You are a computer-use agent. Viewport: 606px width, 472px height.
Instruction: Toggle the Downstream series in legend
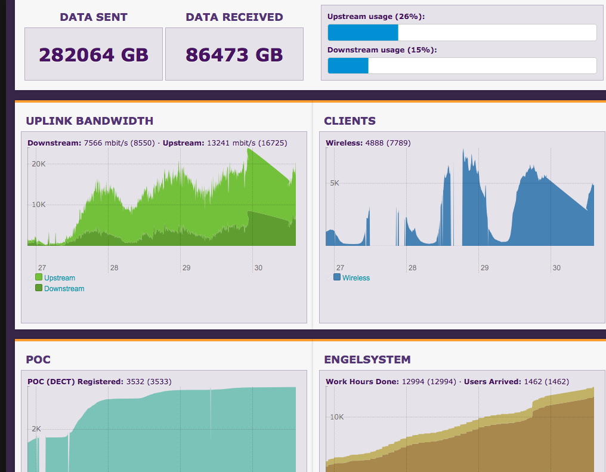pos(64,289)
